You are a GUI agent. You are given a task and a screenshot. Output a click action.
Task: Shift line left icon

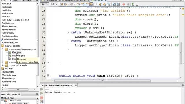pos(114,4)
